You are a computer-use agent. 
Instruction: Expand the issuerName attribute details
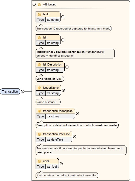tap(63, 90)
